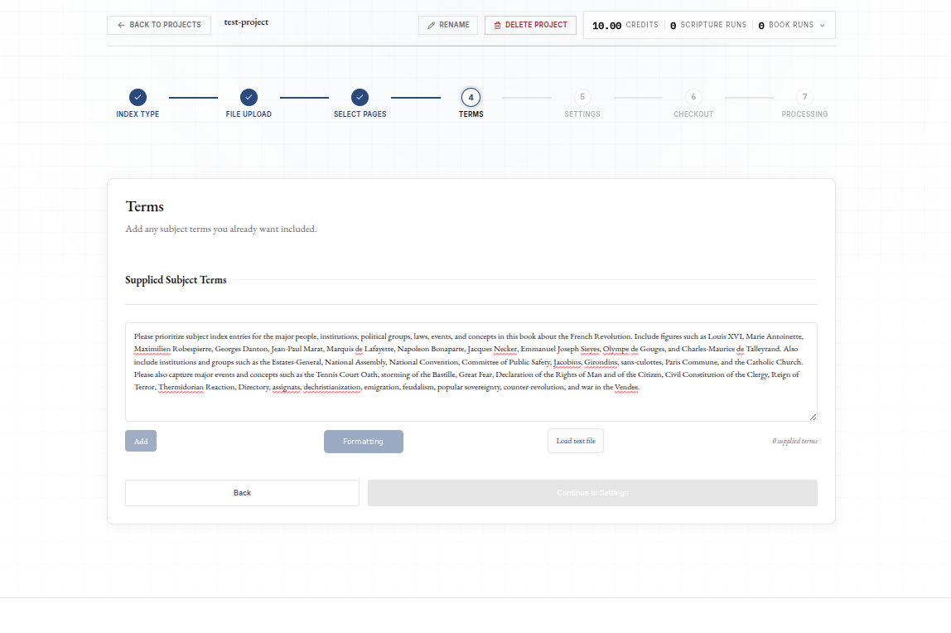Select step 6 Checkout circle
The height and width of the screenshot is (633, 951).
pyautogui.click(x=693, y=97)
